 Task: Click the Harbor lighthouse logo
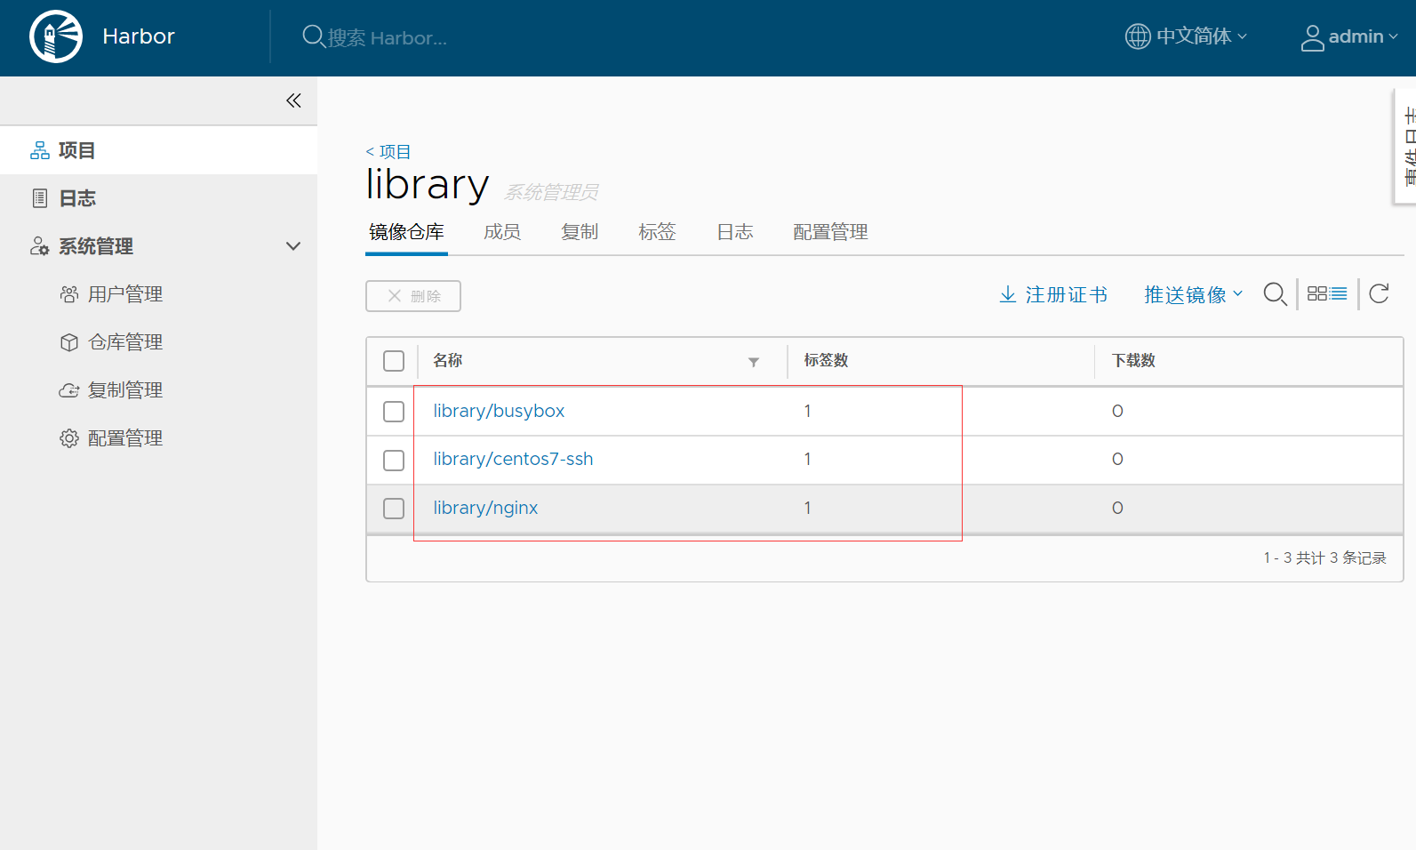click(x=56, y=36)
